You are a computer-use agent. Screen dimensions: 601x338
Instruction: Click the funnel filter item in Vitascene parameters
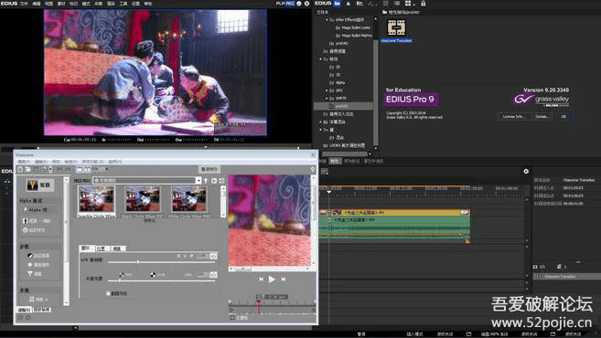pos(35,274)
